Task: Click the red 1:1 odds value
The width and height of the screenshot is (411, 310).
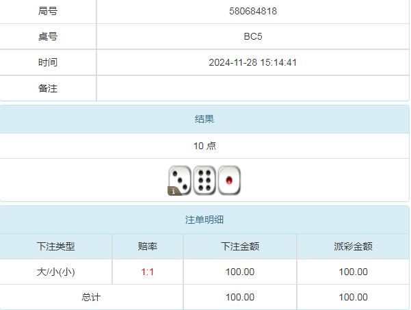Action: click(x=148, y=272)
